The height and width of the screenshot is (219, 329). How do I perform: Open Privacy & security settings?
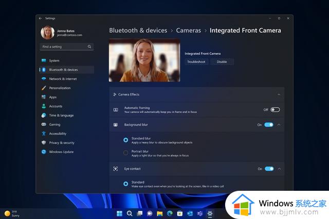[66, 143]
